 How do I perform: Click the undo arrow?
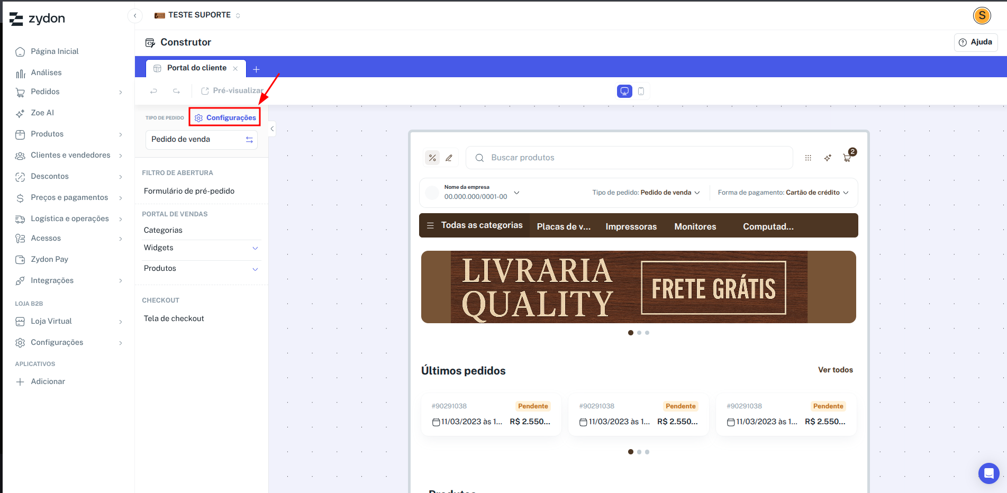tap(153, 91)
